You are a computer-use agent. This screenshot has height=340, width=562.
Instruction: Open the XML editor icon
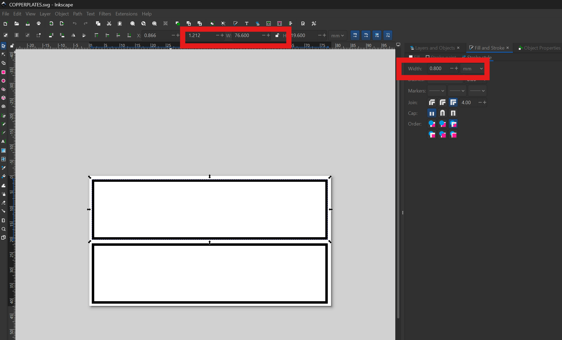[269, 23]
